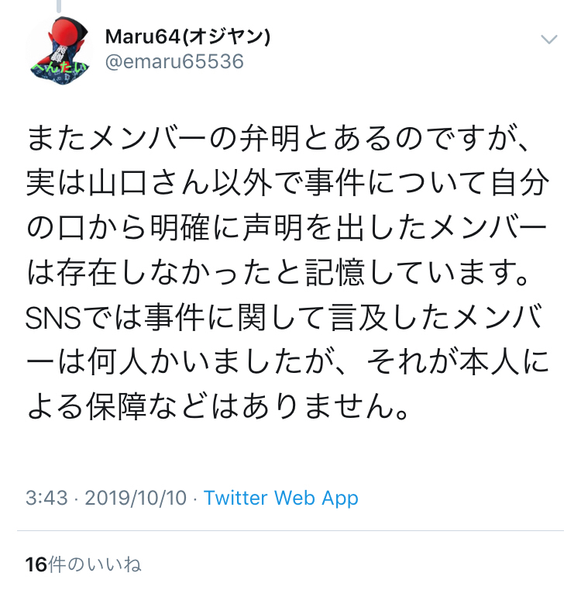
Task: Select the tweet body text
Action: click(287, 273)
